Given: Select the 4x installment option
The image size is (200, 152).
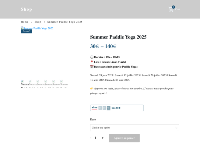Looking at the screenshot, I should coord(109,108).
